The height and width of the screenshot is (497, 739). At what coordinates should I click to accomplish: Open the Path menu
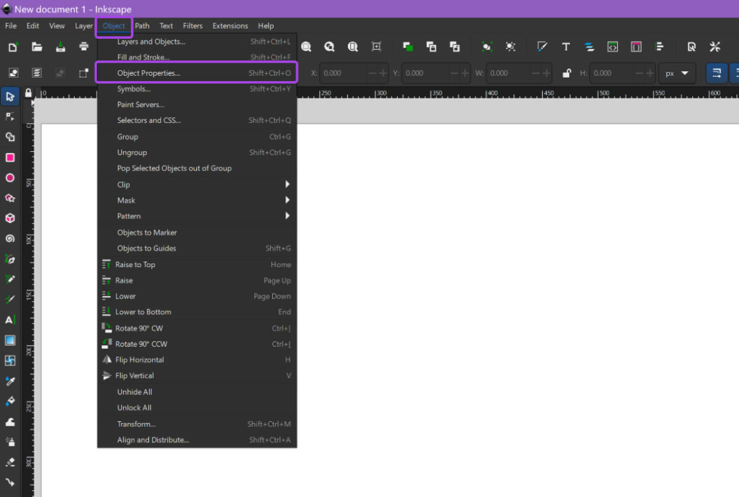[x=142, y=26]
